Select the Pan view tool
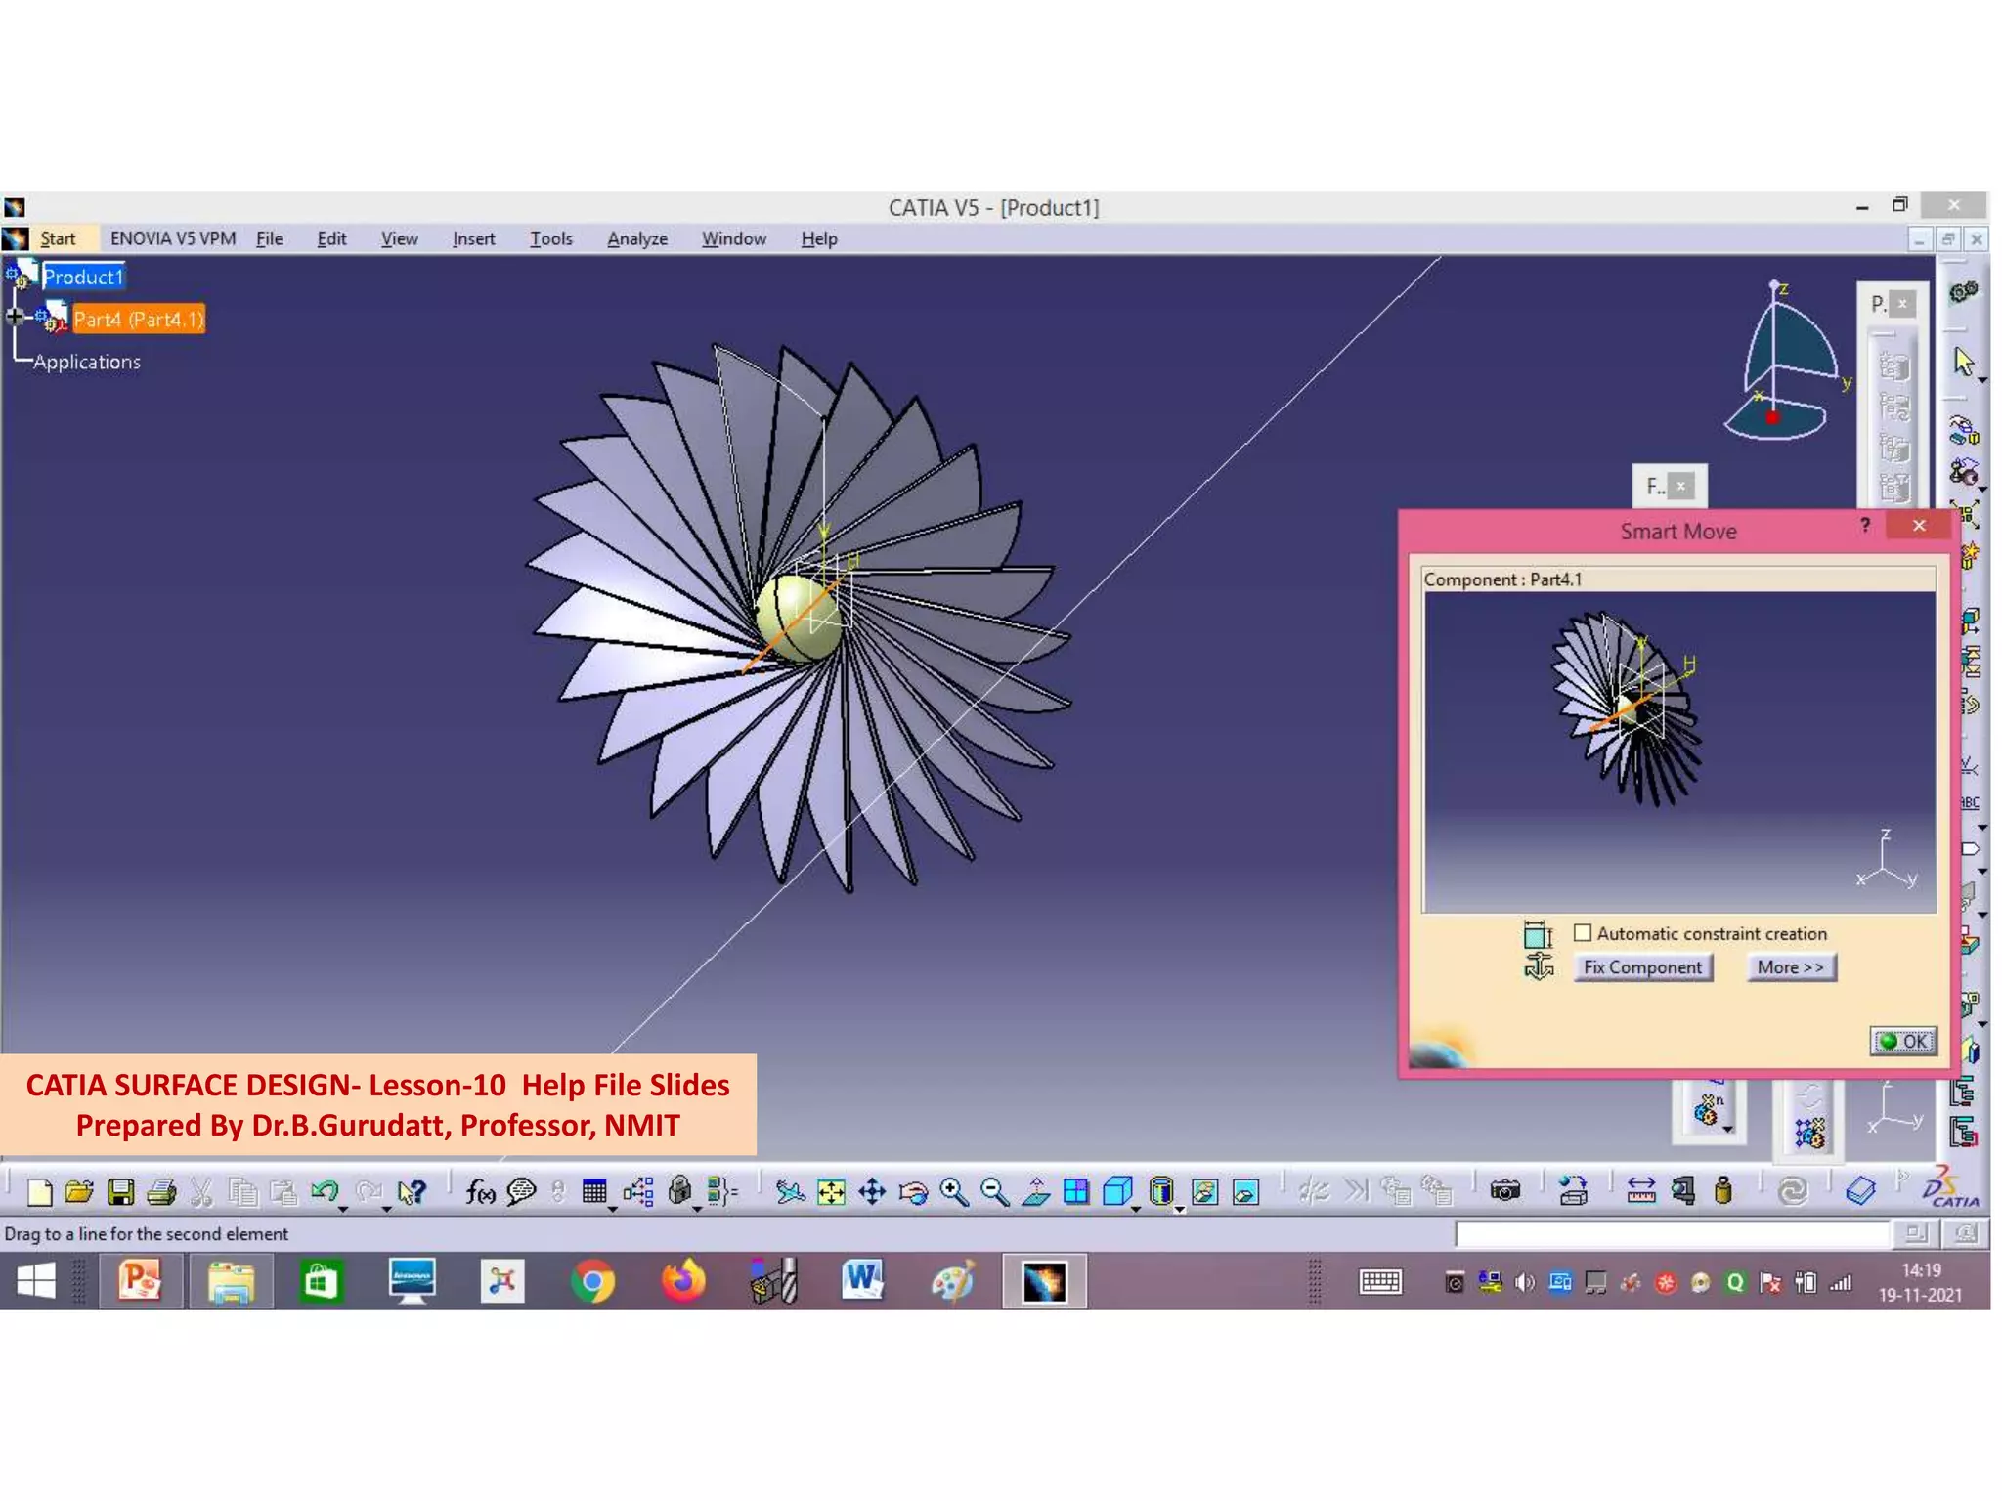Image resolution: width=2002 pixels, height=1501 pixels. (872, 1191)
